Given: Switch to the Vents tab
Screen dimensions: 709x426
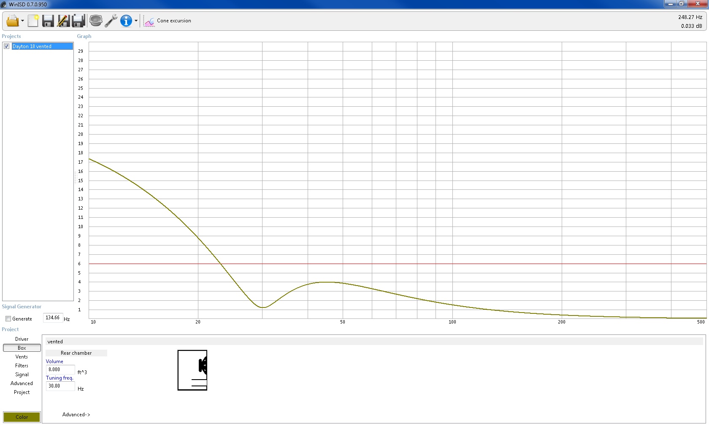Looking at the screenshot, I should 22,357.
